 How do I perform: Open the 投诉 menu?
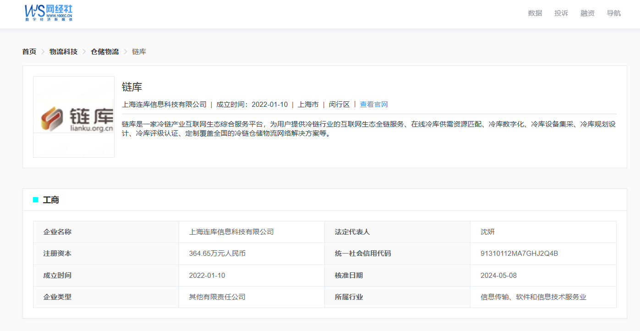pyautogui.click(x=561, y=13)
